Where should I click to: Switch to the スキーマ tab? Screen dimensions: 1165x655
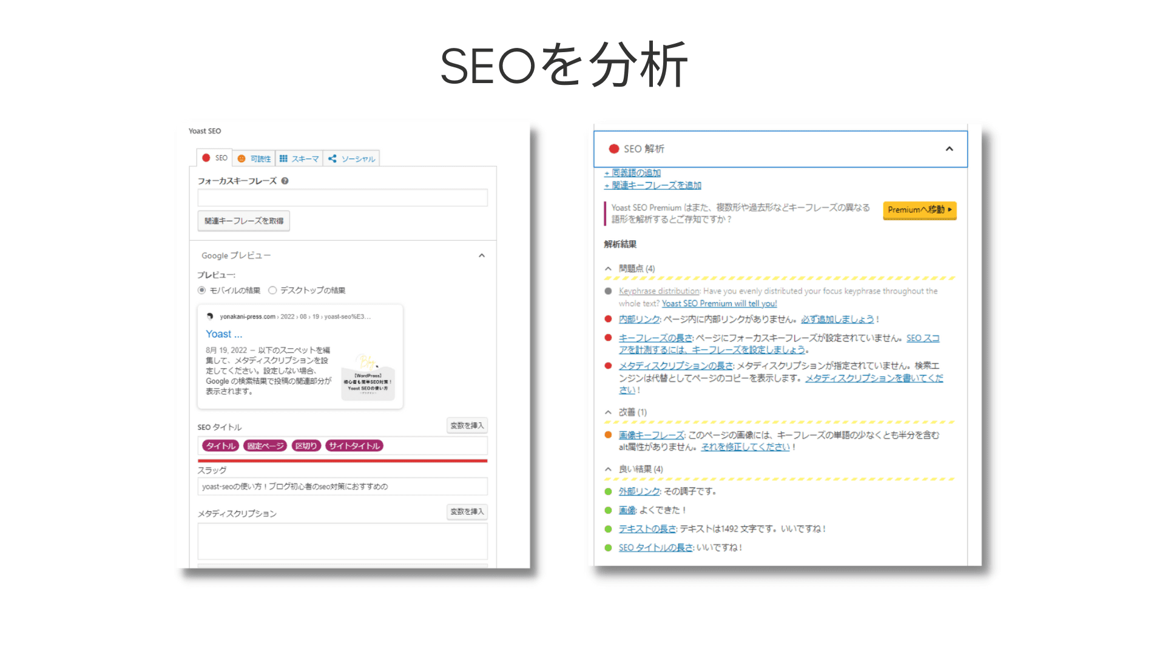click(x=299, y=158)
